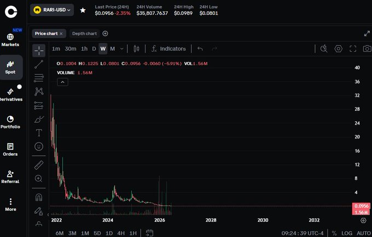
Task: Select the Text annotation tool
Action: (39, 133)
